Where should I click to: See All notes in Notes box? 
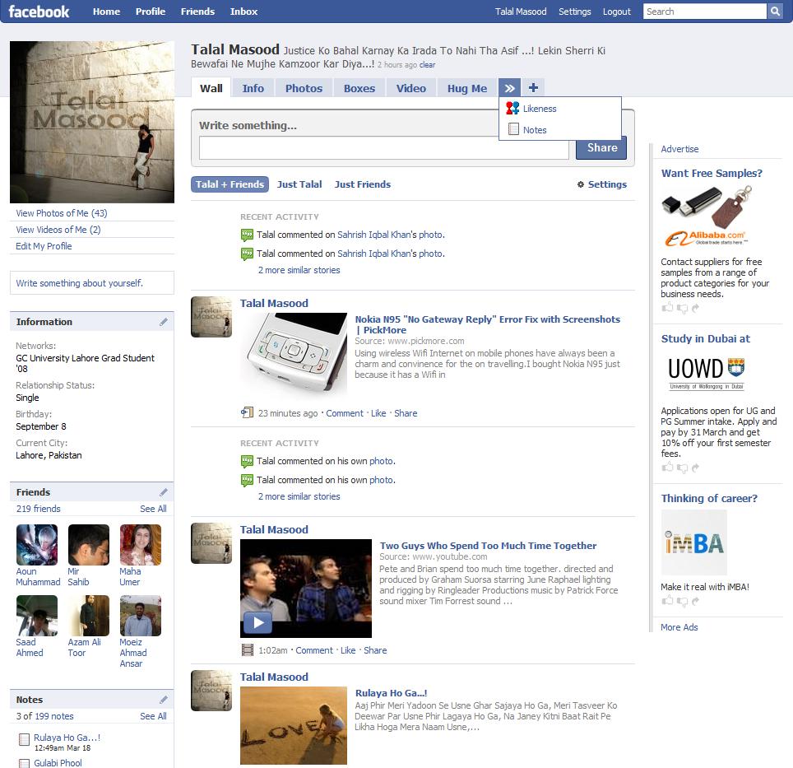click(x=153, y=716)
